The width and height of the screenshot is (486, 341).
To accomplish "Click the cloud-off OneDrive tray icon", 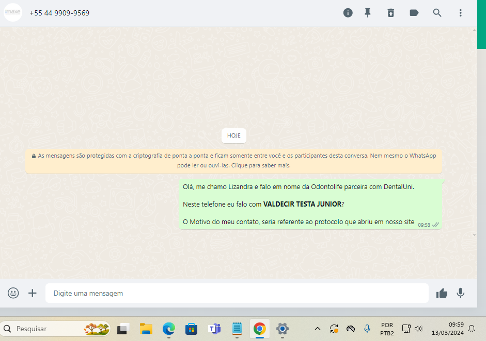I will tap(351, 329).
